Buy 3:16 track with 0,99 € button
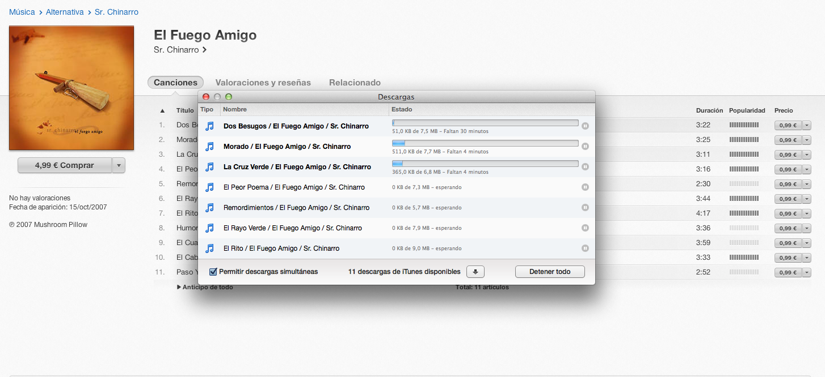Screen dimensions: 825x377 (788, 169)
